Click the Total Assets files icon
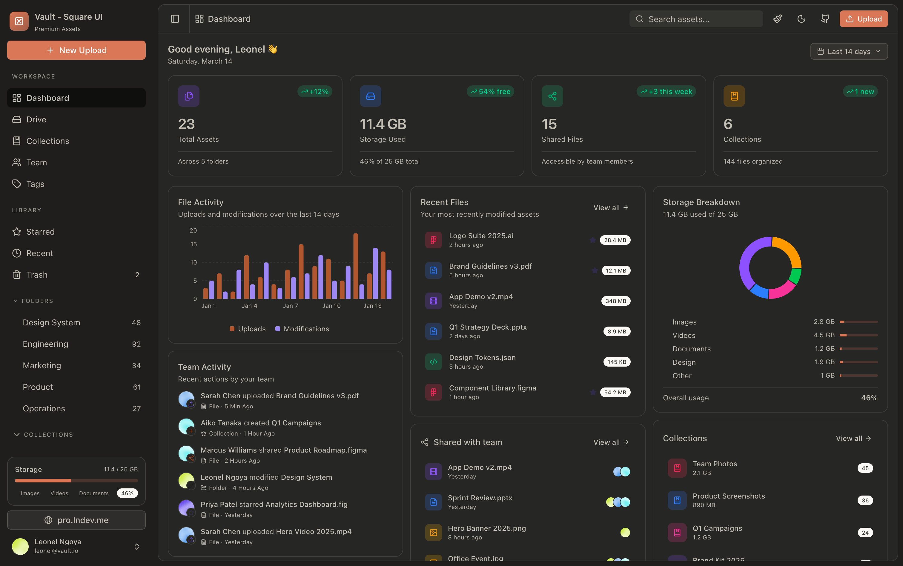 pyautogui.click(x=188, y=96)
